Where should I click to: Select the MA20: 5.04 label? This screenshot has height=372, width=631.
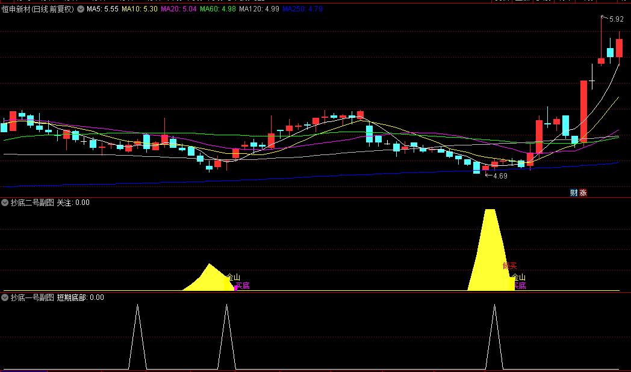pyautogui.click(x=179, y=9)
